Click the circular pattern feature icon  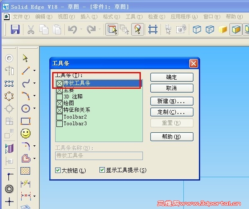(9, 96)
